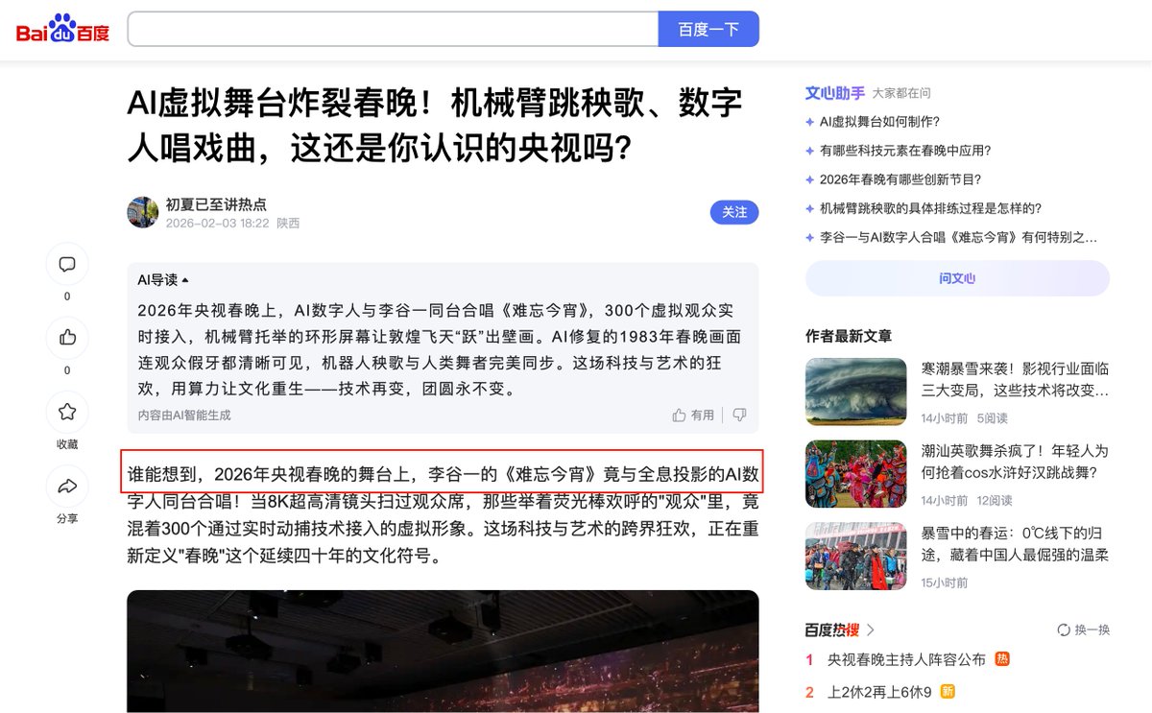1152x713 pixels.
Task: Click the thumbs-down icon in AI summary
Action: [739, 416]
